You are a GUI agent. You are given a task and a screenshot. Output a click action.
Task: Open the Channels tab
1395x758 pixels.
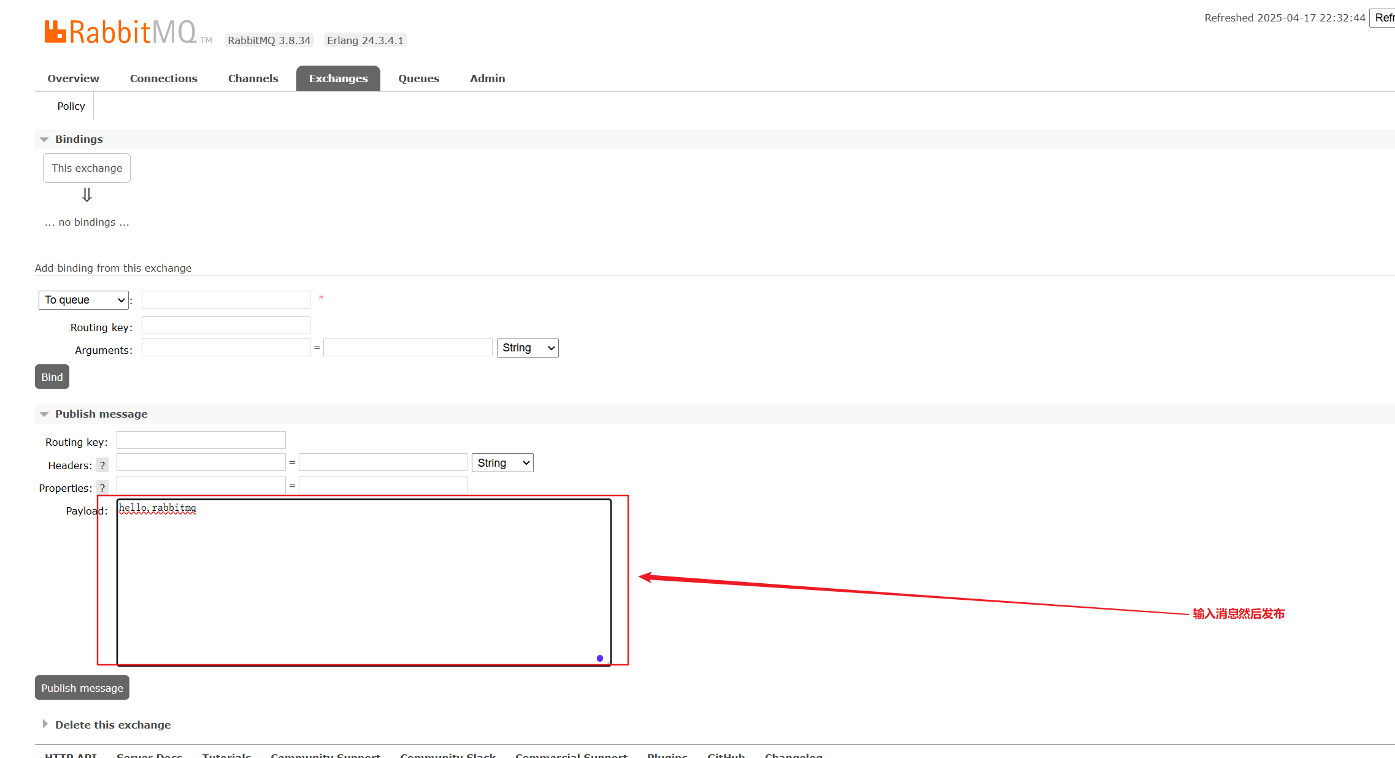pos(253,78)
